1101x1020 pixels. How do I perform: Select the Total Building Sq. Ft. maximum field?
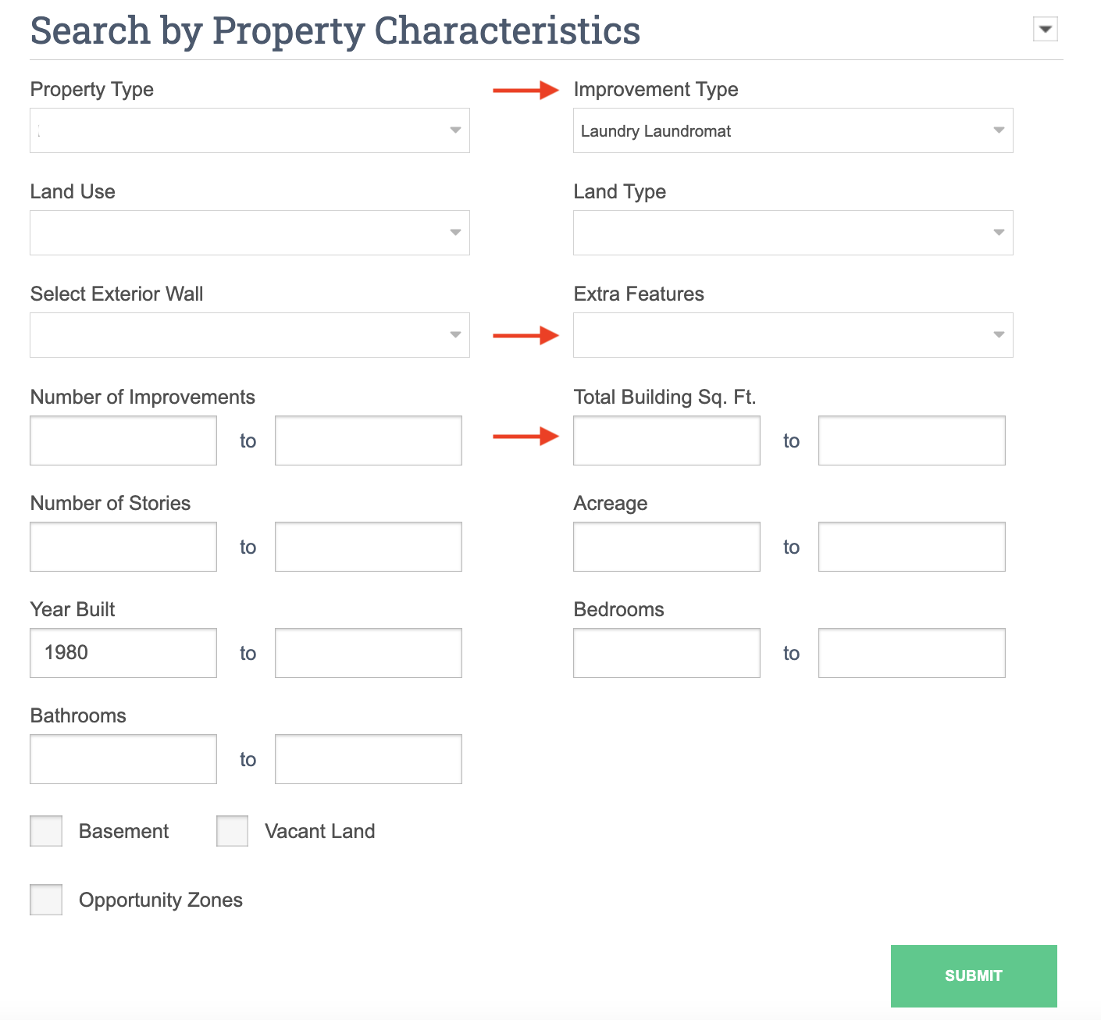912,440
